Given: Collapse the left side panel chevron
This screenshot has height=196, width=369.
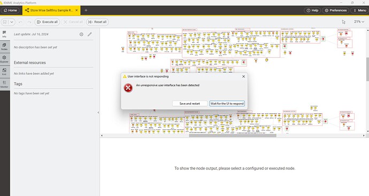Looking at the screenshot, I should click(98, 113).
